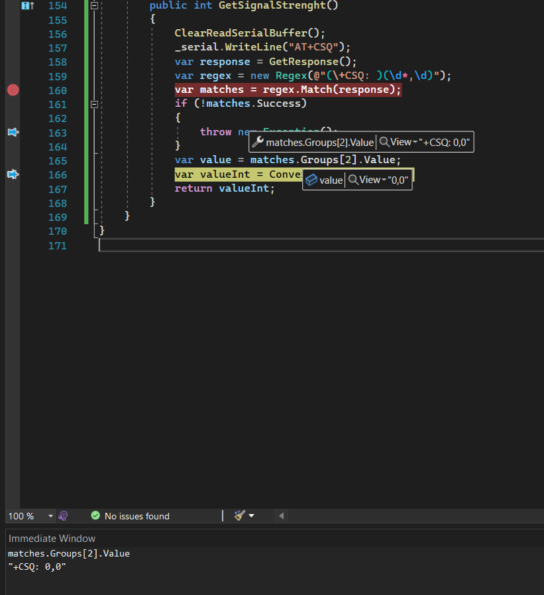This screenshot has width=544, height=595.
Task: Toggle the bookmark pin at line 163
Action: pos(13,132)
